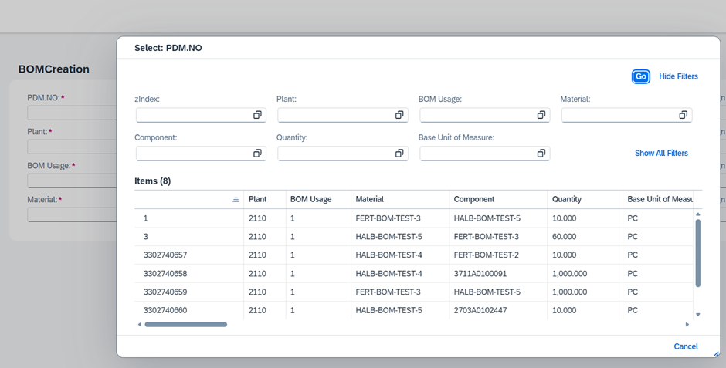Click the Quantity column header

coord(585,199)
